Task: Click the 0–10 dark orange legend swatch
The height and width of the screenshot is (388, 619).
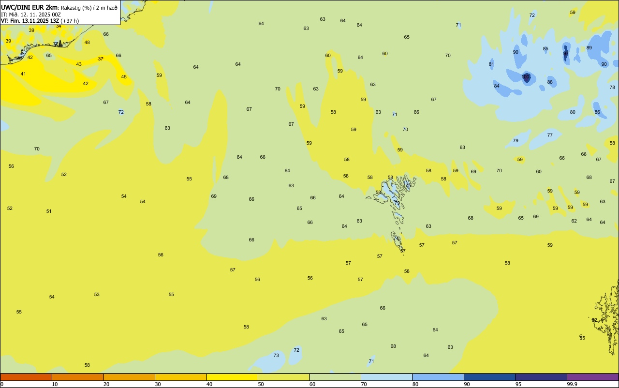Action: coord(26,377)
